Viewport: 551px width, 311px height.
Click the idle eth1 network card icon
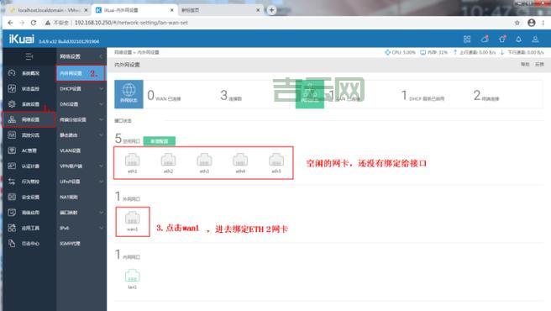[x=133, y=160]
